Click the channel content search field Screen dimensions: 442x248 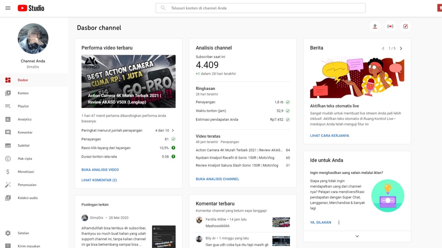(x=261, y=8)
